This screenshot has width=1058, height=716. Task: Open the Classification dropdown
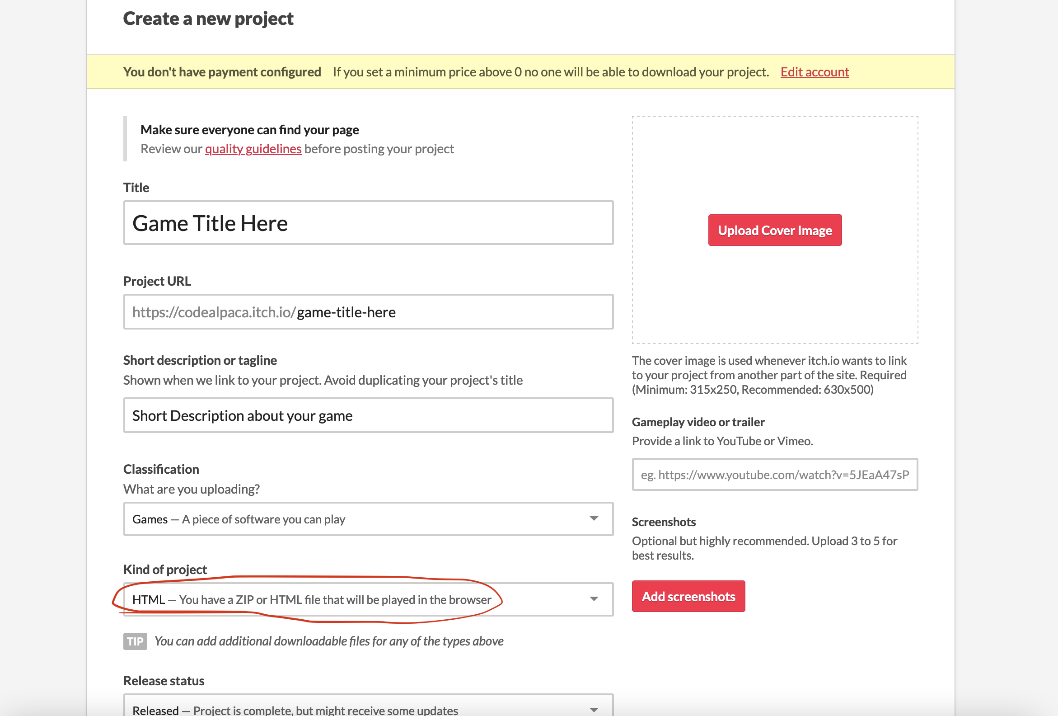[x=368, y=519]
